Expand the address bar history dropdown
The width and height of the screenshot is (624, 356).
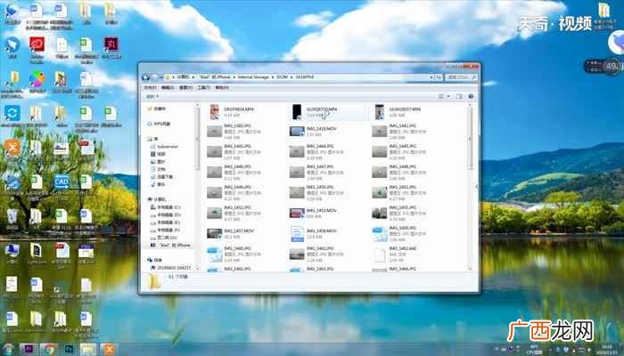click(431, 77)
